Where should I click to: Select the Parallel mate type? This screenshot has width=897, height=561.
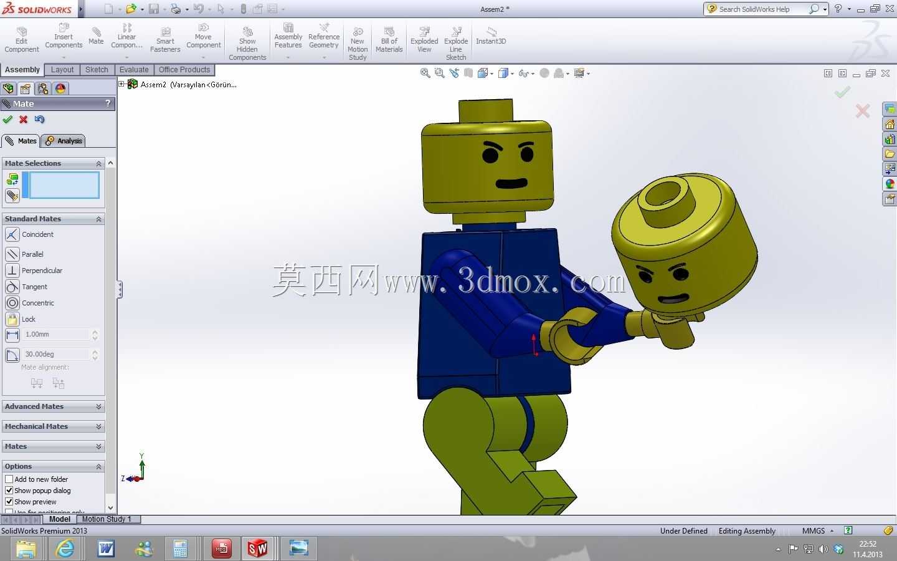pos(24,254)
